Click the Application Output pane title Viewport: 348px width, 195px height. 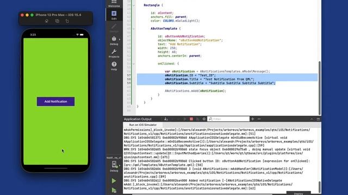click(138, 119)
